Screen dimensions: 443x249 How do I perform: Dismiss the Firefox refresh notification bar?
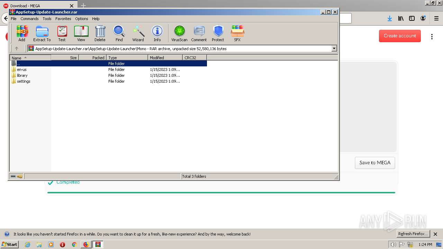[x=435, y=234]
